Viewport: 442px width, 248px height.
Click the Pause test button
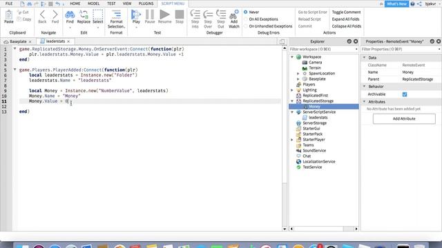coord(150,17)
